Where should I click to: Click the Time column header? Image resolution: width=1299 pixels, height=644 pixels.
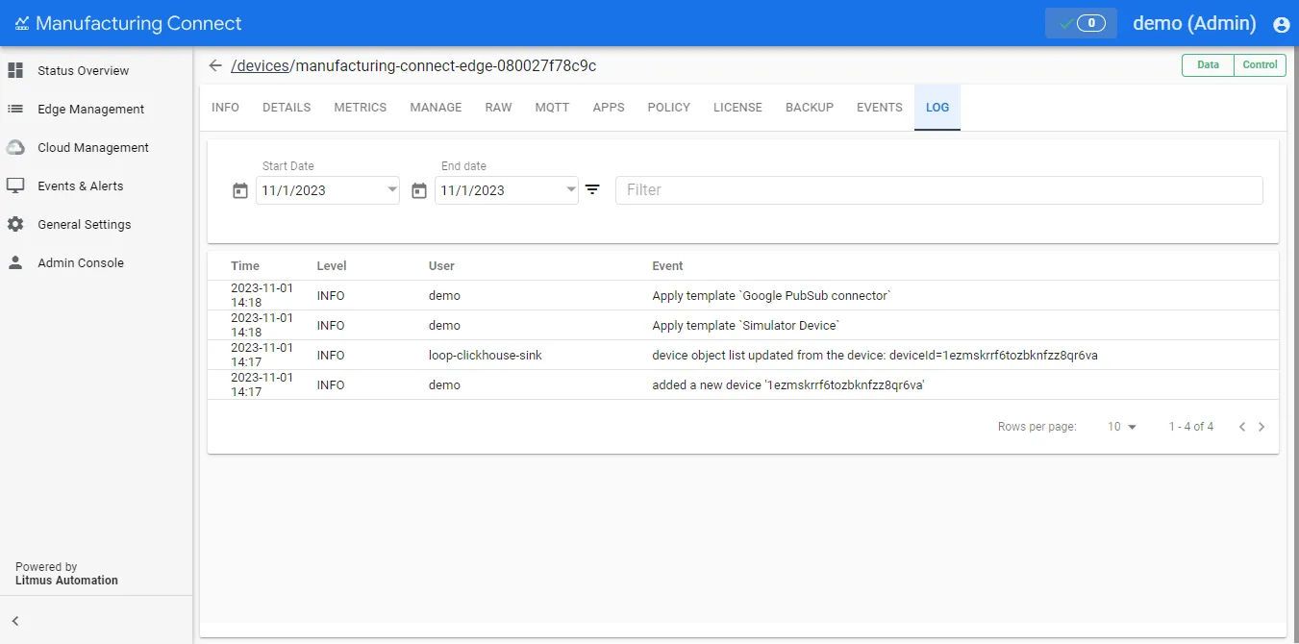coord(245,266)
